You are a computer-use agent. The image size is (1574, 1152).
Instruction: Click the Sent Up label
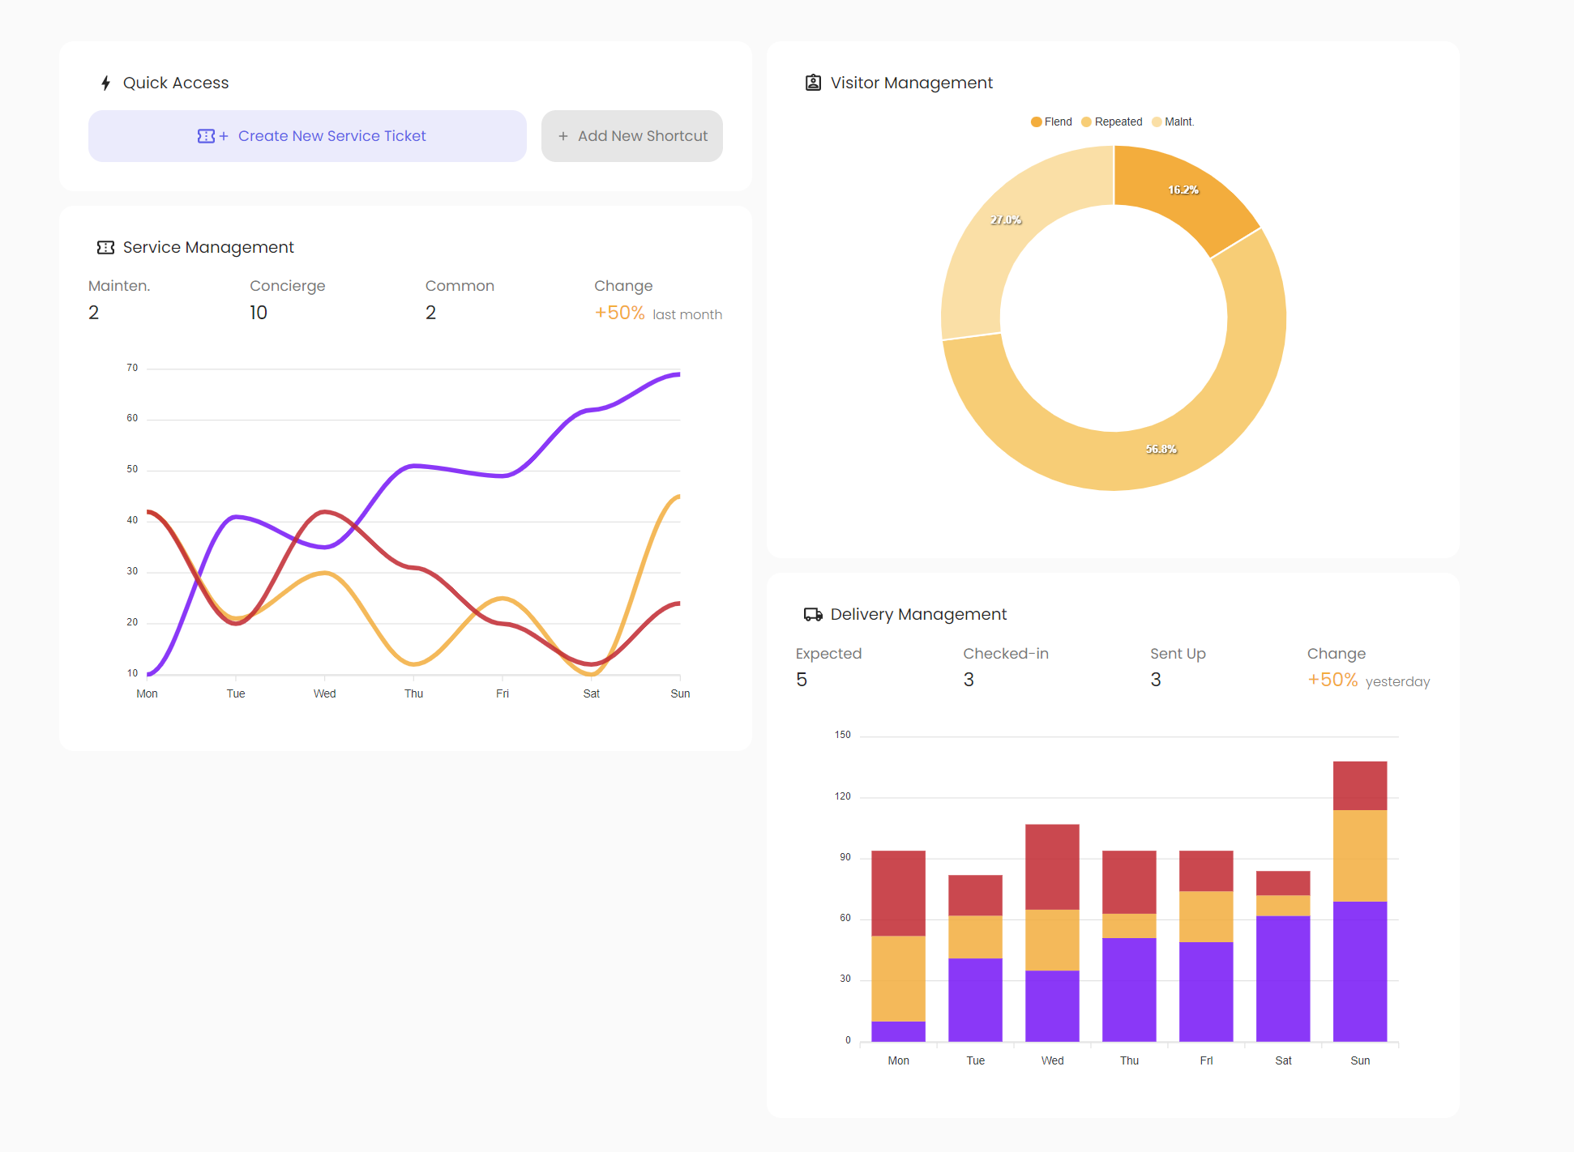pos(1178,654)
